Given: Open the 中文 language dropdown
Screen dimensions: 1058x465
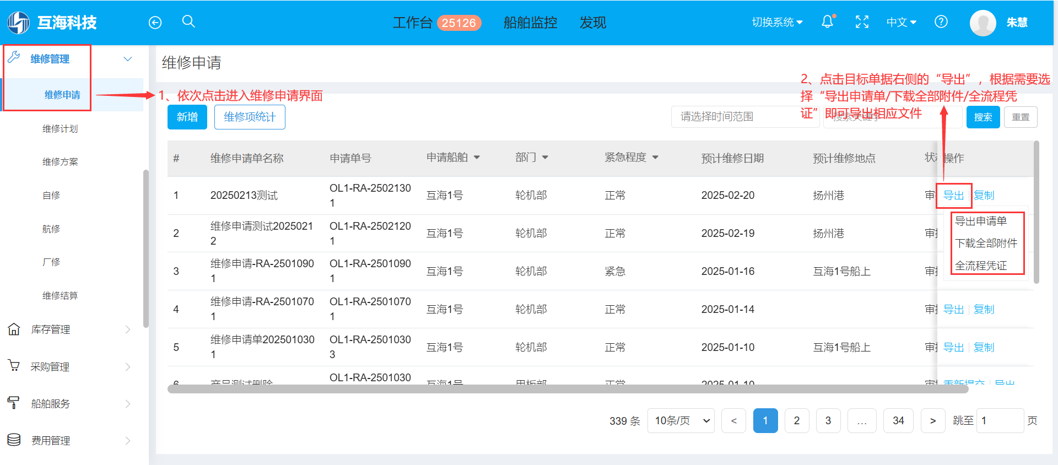Looking at the screenshot, I should 901,23.
